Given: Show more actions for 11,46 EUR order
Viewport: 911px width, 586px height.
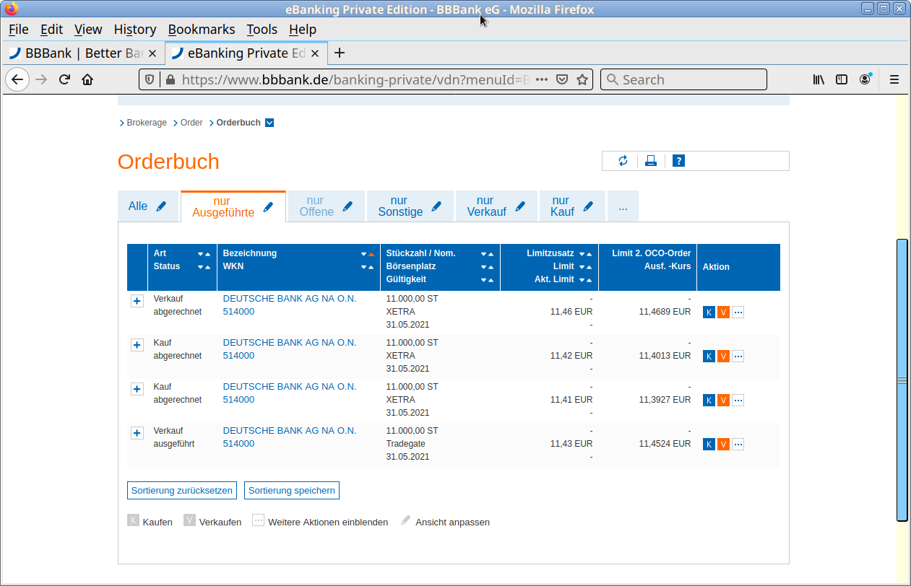Looking at the screenshot, I should (738, 312).
